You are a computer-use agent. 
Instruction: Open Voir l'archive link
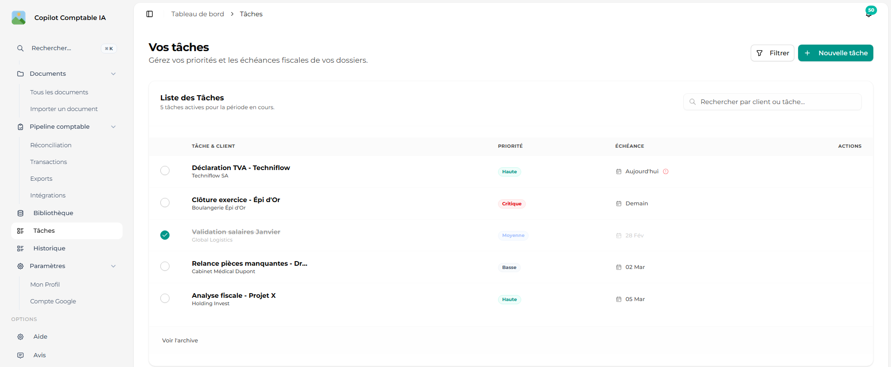[180, 341]
